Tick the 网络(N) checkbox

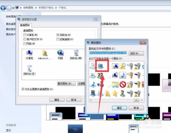point(25,44)
